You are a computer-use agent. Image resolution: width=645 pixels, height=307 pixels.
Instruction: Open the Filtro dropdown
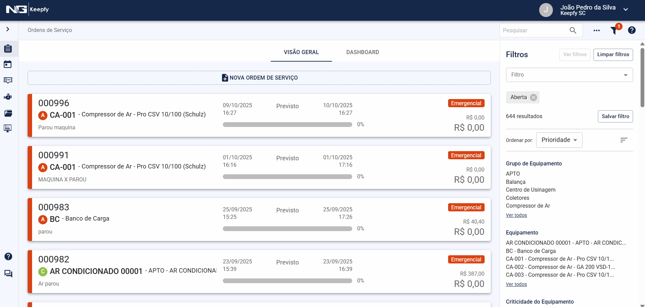569,75
